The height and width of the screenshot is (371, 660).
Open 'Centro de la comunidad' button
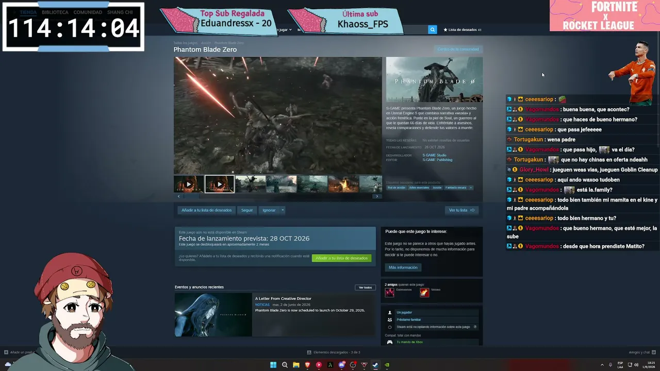point(458,49)
